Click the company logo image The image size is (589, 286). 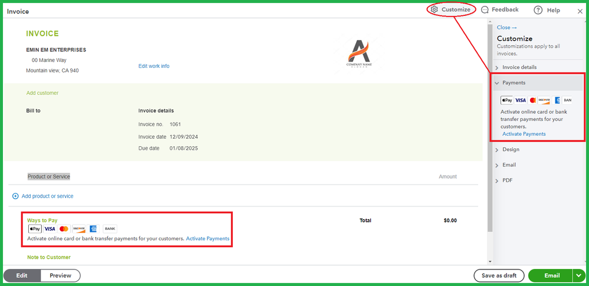(358, 52)
